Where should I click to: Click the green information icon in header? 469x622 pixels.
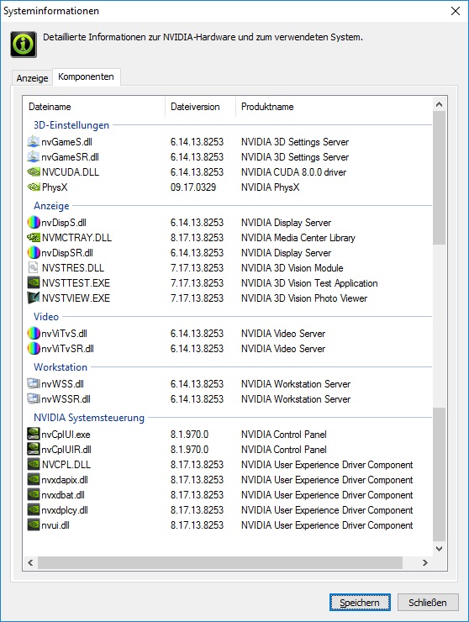[24, 45]
